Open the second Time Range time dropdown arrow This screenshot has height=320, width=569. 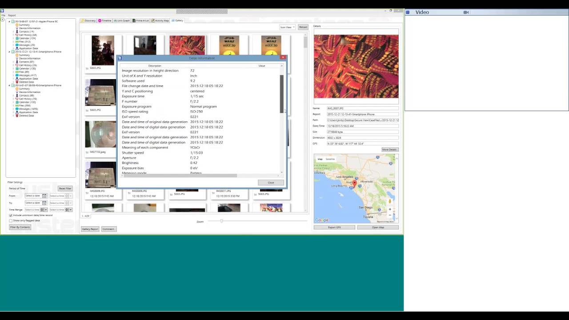[x=71, y=210]
